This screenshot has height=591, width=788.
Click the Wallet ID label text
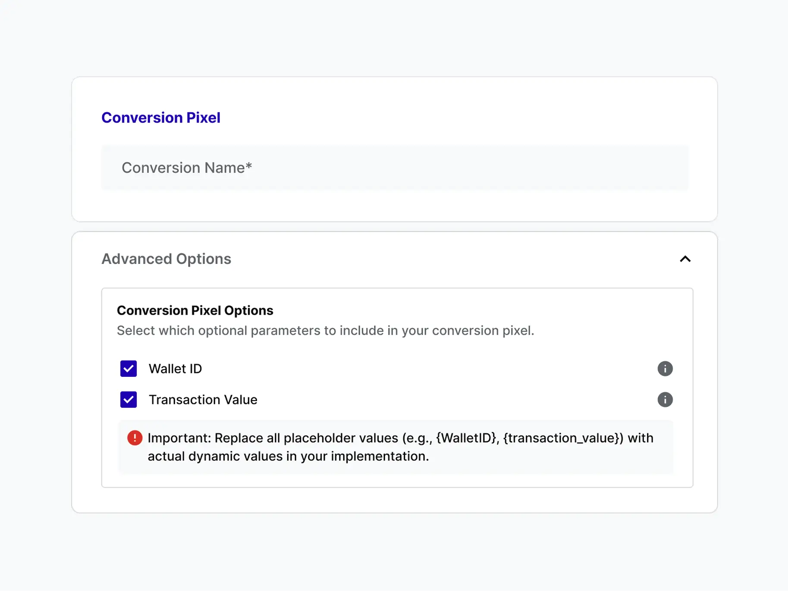[x=175, y=369]
